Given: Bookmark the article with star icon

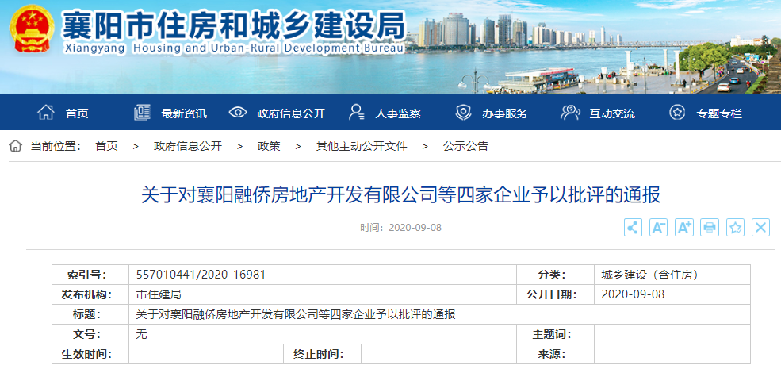Looking at the screenshot, I should 735,228.
